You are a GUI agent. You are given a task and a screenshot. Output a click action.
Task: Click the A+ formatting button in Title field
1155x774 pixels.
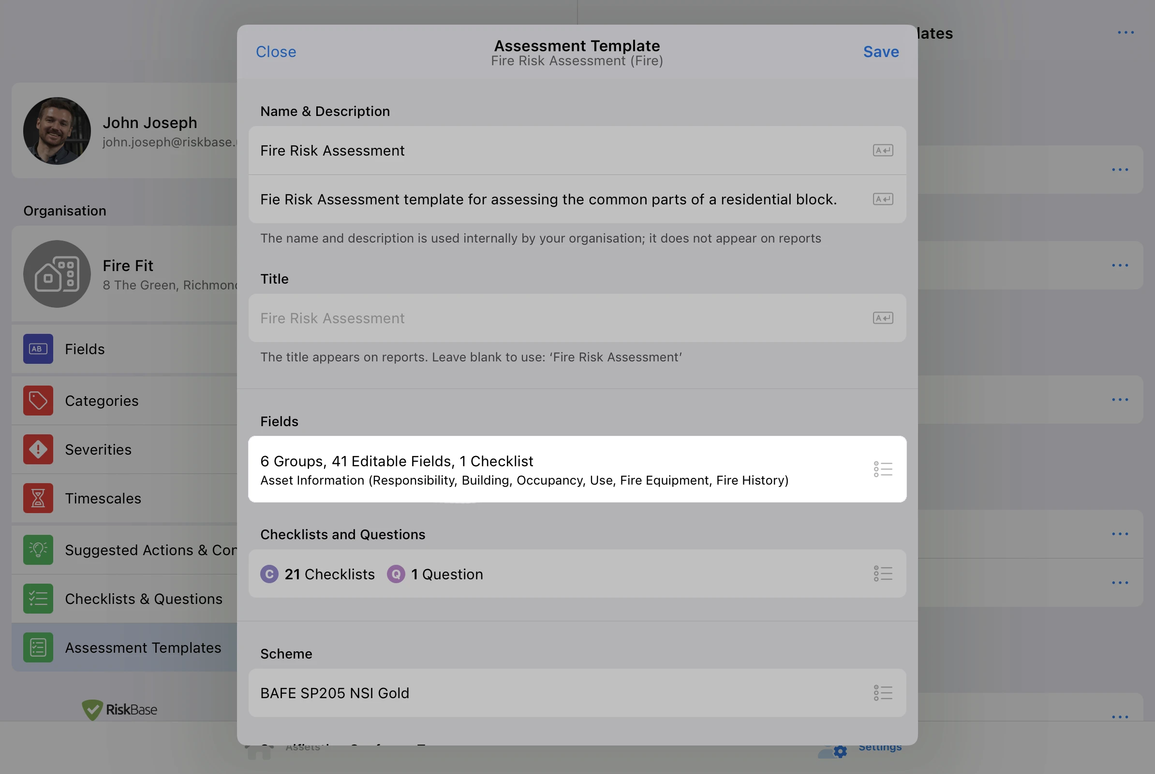[884, 318]
